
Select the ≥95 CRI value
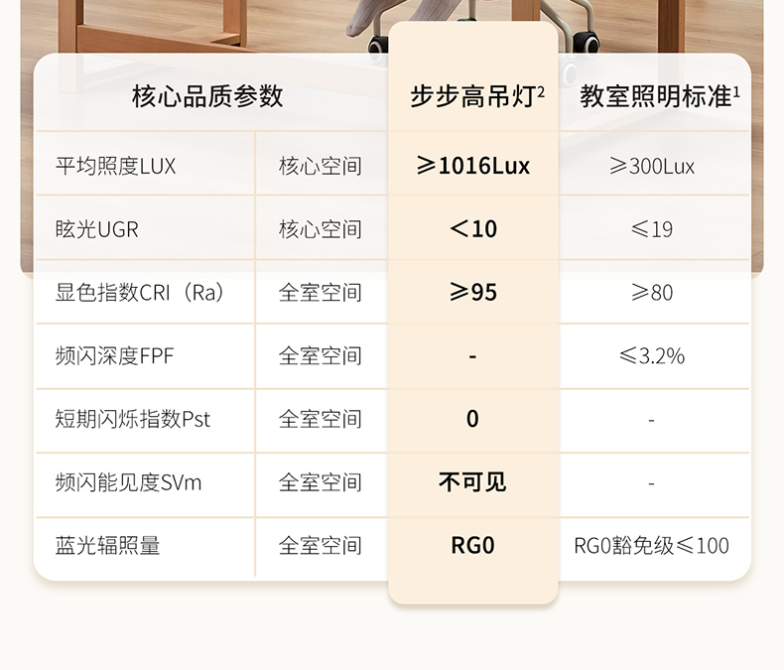[472, 293]
